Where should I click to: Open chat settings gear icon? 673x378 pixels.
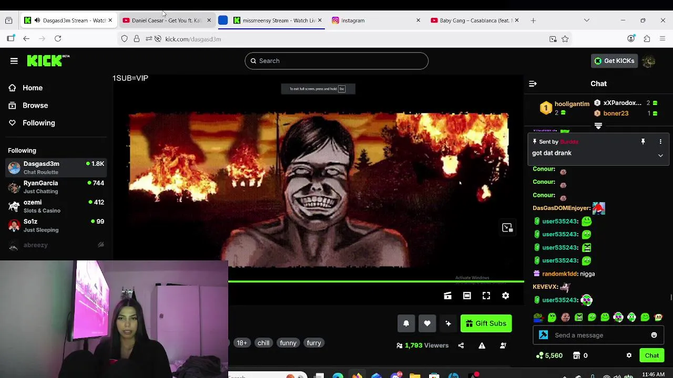(629, 355)
